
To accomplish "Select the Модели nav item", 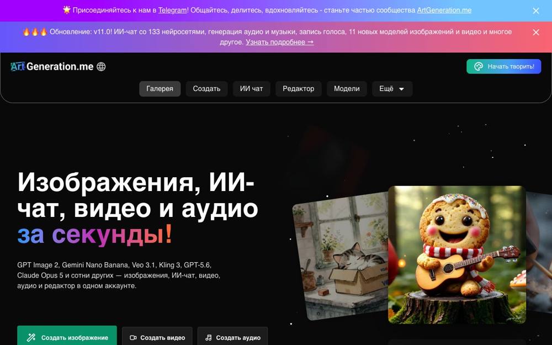I will click(x=347, y=89).
